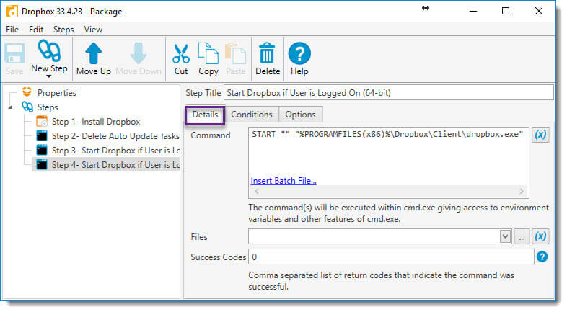Image resolution: width=567 pixels, height=312 pixels.
Task: Open the Files dropdown arrow
Action: click(x=505, y=237)
